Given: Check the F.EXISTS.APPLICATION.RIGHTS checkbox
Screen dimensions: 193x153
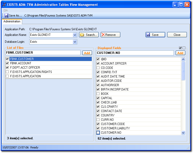Looking at the screenshot, I should point(7,72).
